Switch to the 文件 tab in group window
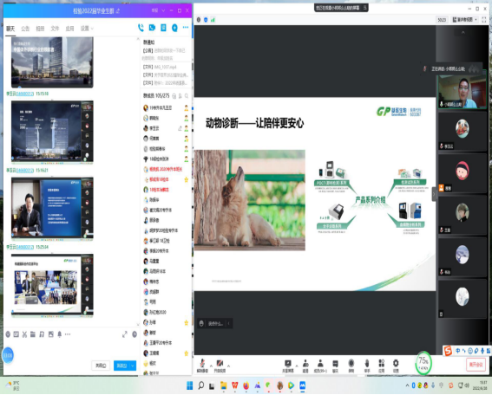The width and height of the screenshot is (492, 395). 55,29
